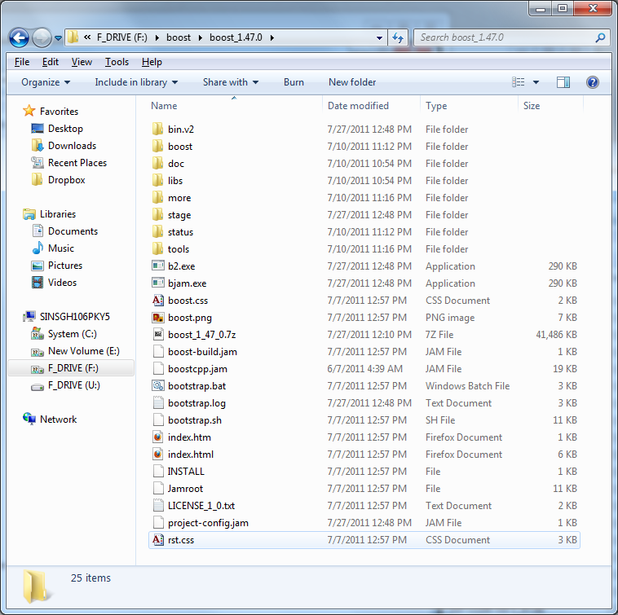618x615 pixels.
Task: Open the Organize dropdown
Action: [46, 82]
